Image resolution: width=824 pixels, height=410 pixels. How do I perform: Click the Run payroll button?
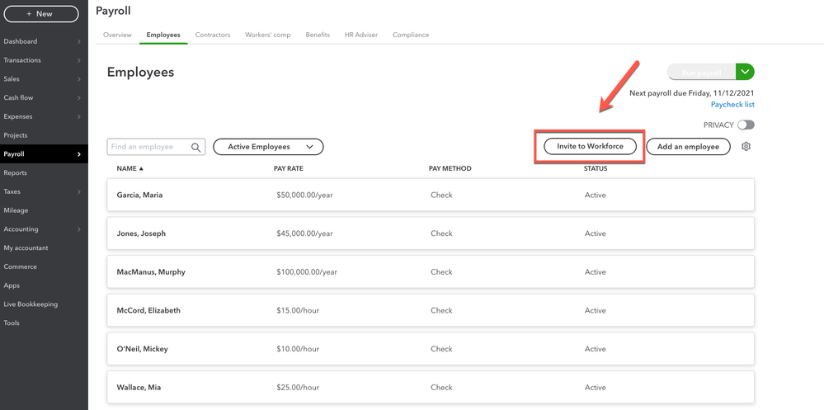tap(701, 73)
